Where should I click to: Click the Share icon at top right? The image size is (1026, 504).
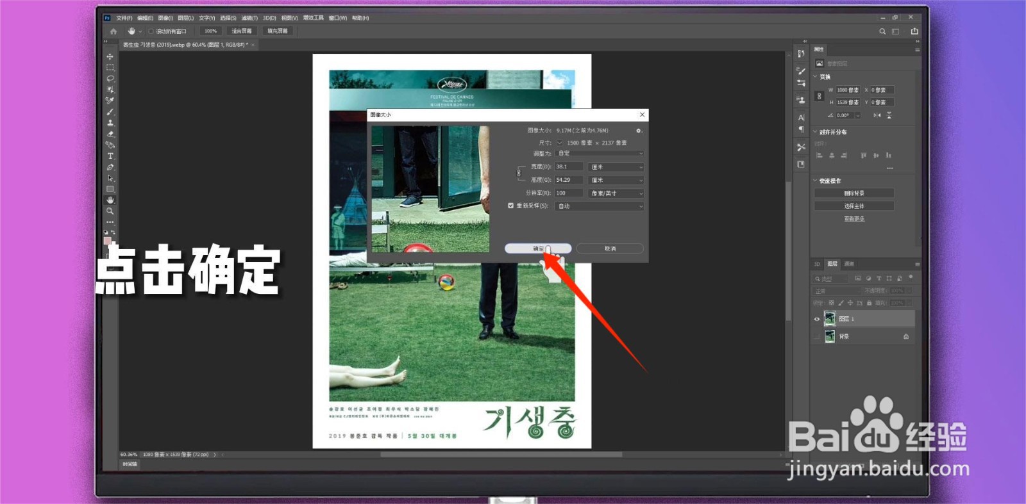click(914, 31)
